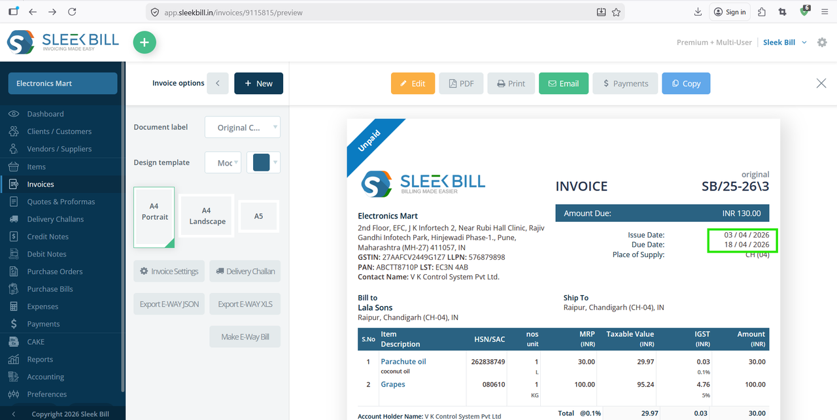
Task: Click the green Email button
Action: (564, 83)
